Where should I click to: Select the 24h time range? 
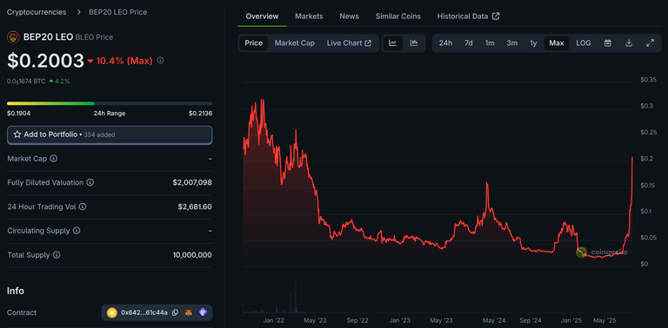coord(445,43)
